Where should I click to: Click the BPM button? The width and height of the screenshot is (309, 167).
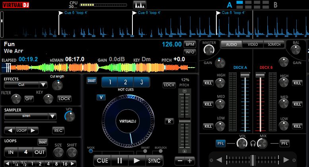click(x=190, y=44)
